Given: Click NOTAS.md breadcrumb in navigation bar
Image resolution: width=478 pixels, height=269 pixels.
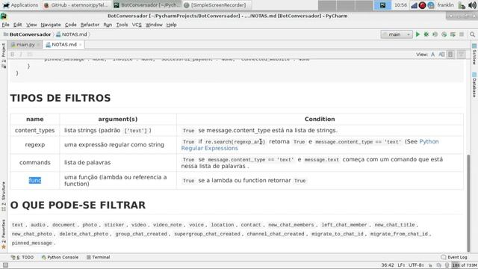Looking at the screenshot, I should (x=72, y=34).
